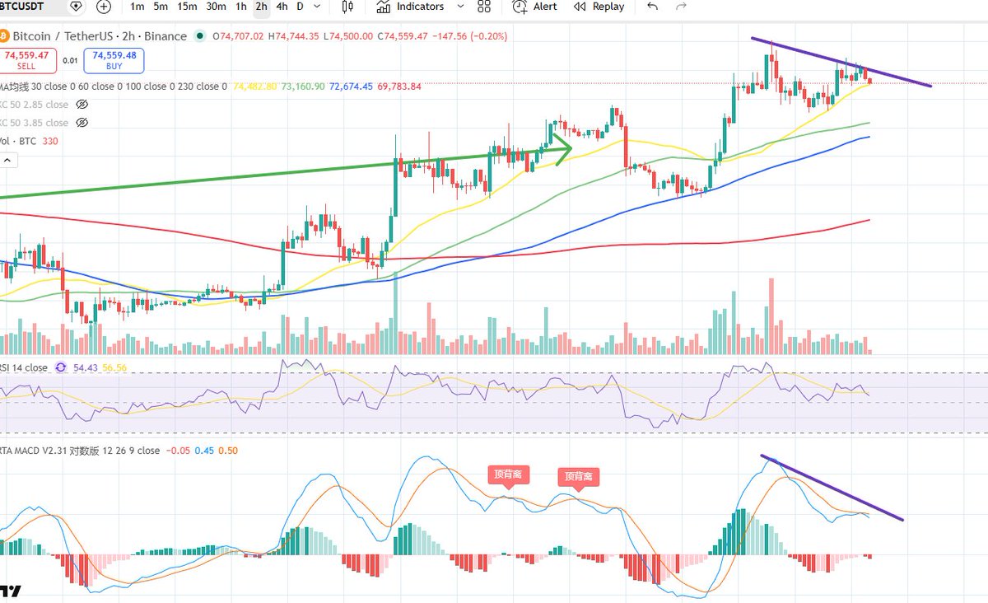Open the candlestick chart type selector
Viewport: 988px width, 603px height.
347,7
